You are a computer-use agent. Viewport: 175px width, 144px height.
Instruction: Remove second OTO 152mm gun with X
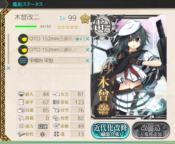[x=87, y=50]
